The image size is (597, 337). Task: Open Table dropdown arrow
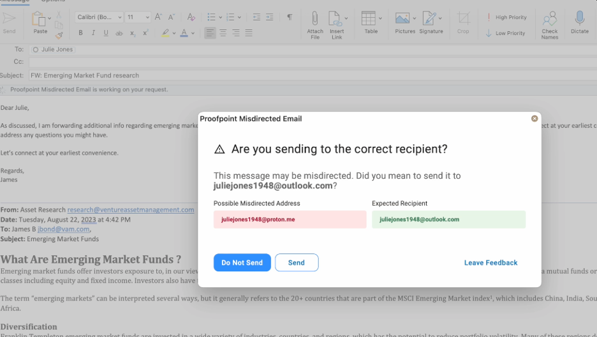pos(380,19)
